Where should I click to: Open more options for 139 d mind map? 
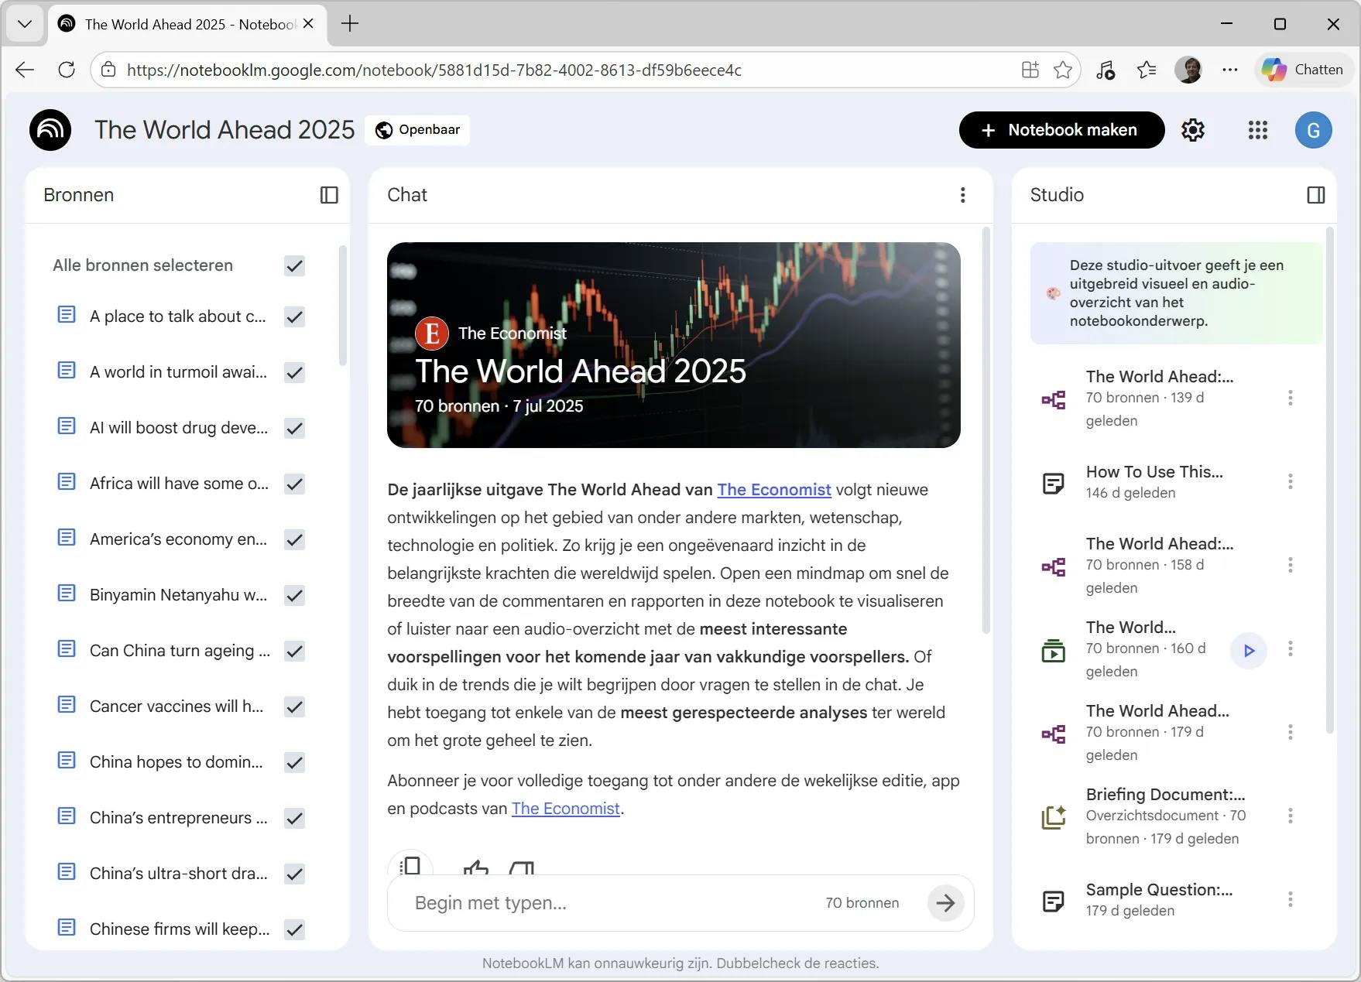point(1290,398)
